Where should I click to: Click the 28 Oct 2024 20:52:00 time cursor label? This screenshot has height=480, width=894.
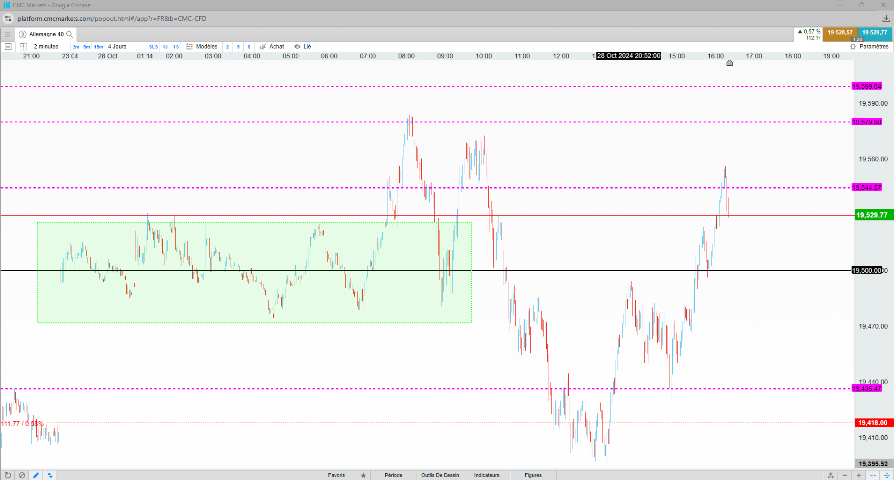coord(629,56)
